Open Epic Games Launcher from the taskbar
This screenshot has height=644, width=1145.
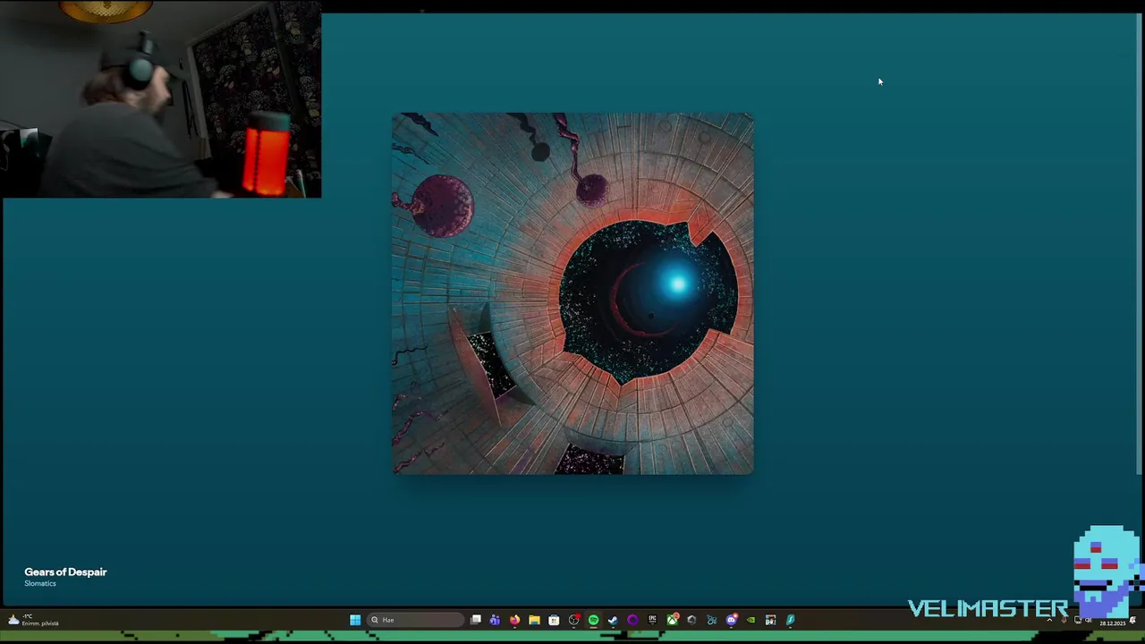tap(652, 620)
